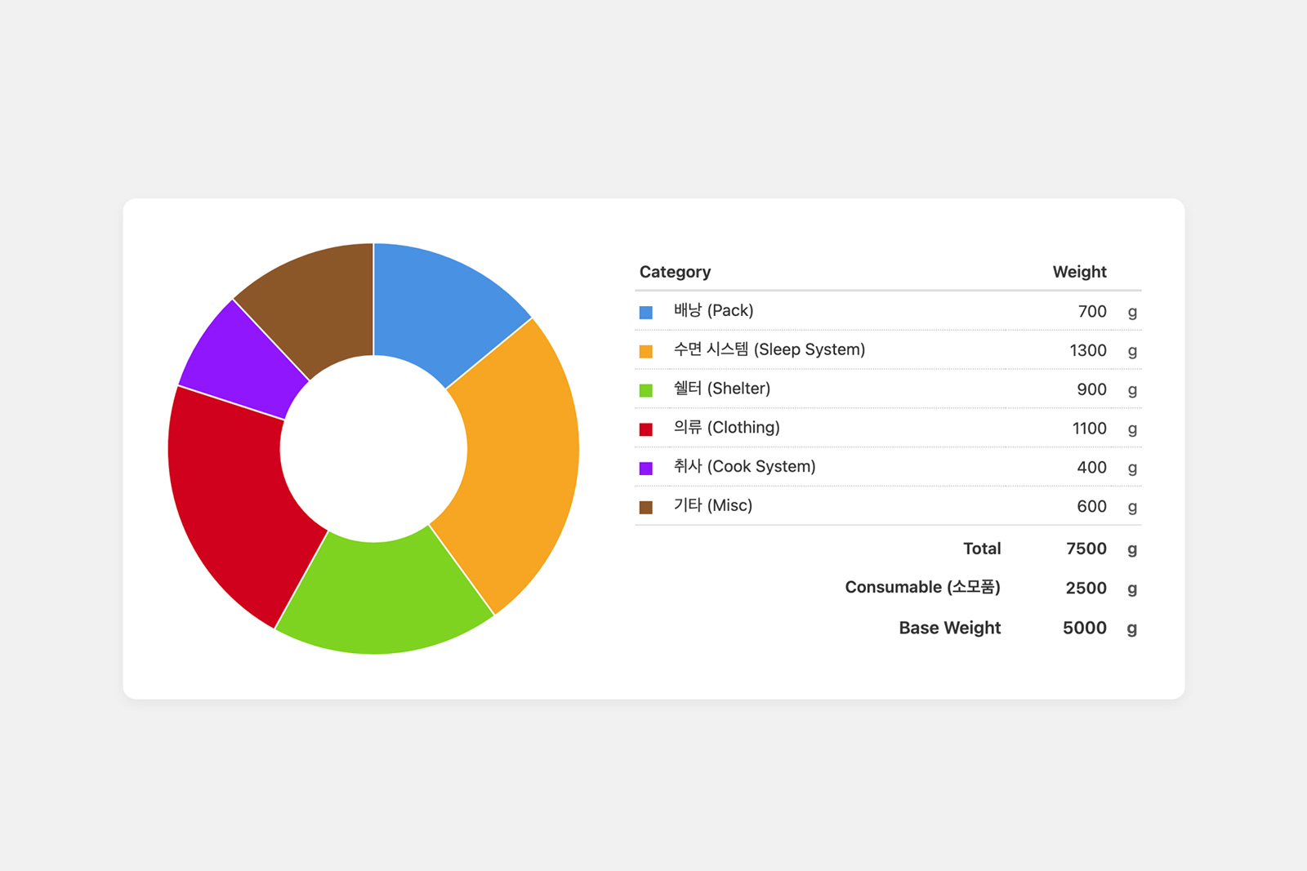This screenshot has height=871, width=1307.
Task: Click the 취사 (Cook System) label
Action: pyautogui.click(x=744, y=467)
